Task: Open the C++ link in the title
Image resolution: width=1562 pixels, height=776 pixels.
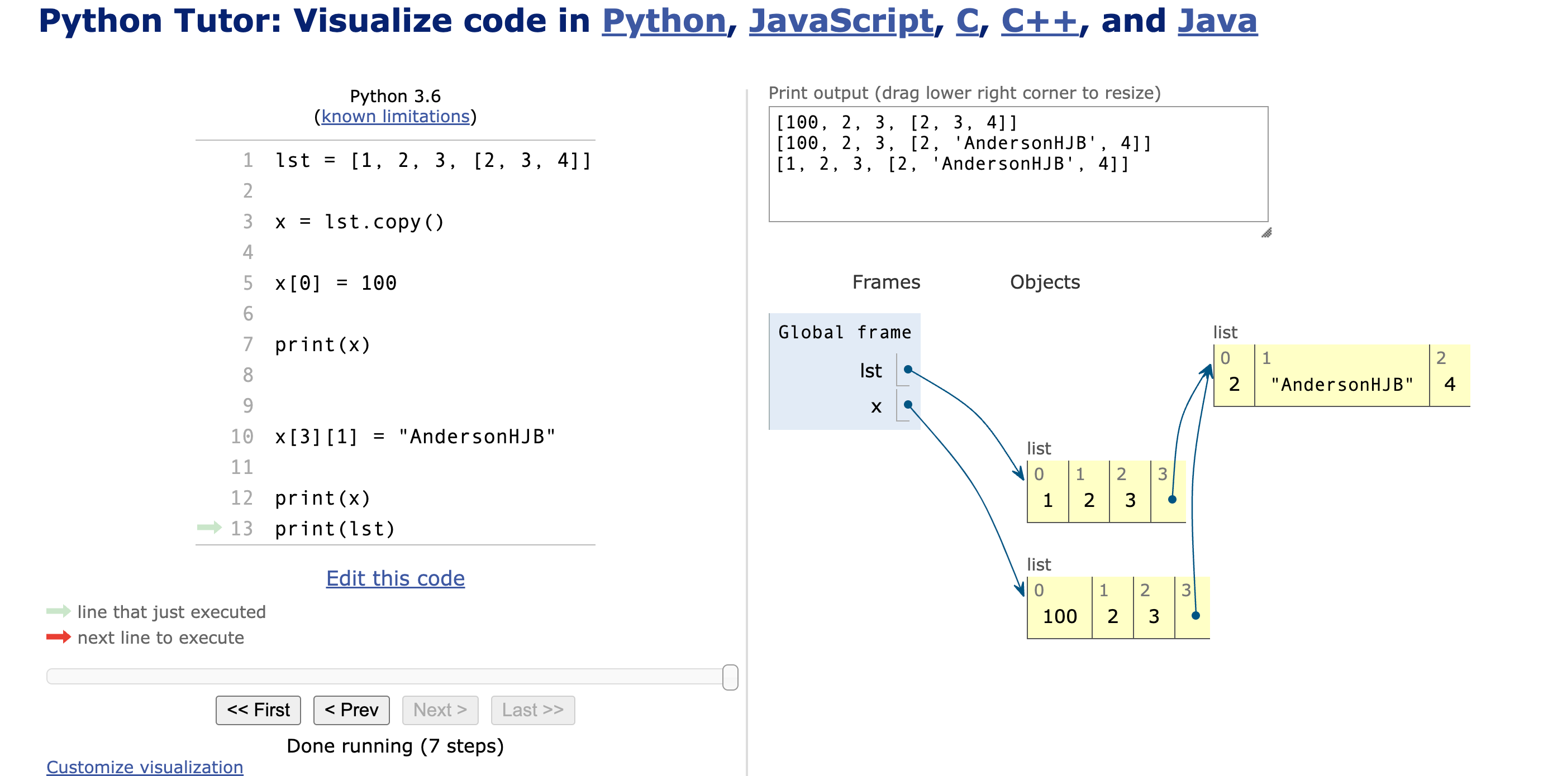Action: (1040, 21)
